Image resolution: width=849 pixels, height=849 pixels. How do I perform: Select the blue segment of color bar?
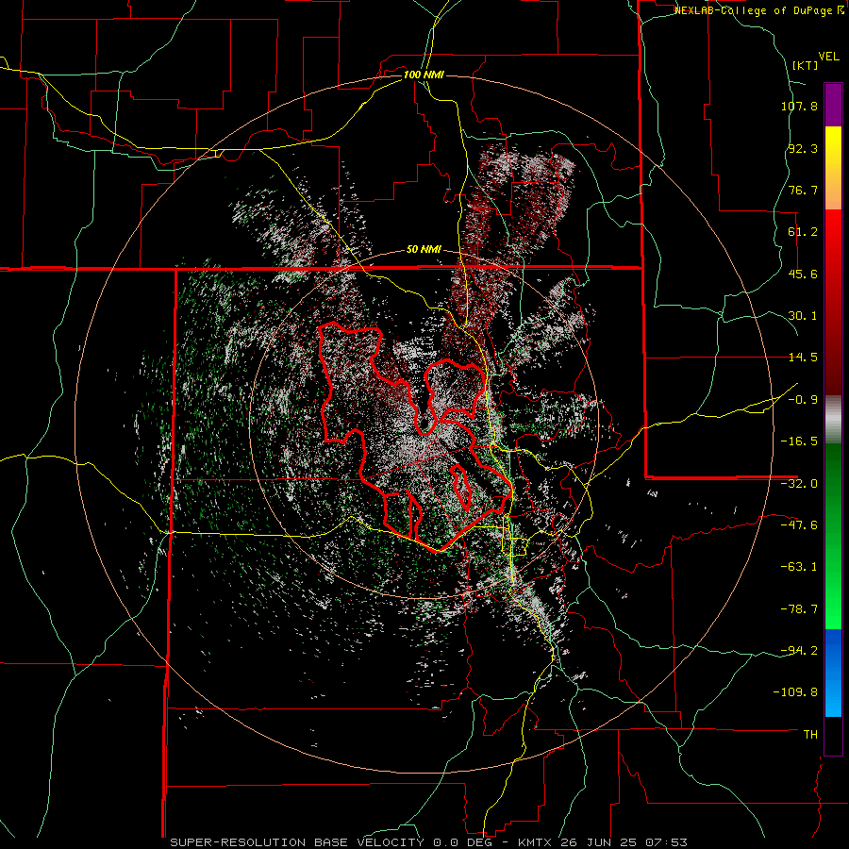(x=833, y=673)
